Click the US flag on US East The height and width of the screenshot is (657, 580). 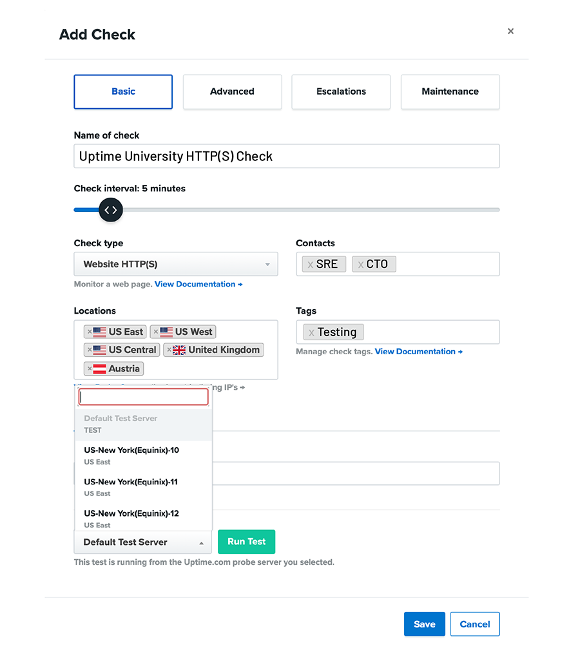pos(99,332)
